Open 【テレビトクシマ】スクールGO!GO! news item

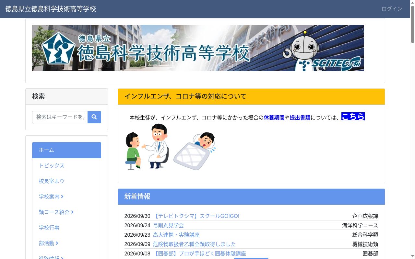pyautogui.click(x=196, y=216)
